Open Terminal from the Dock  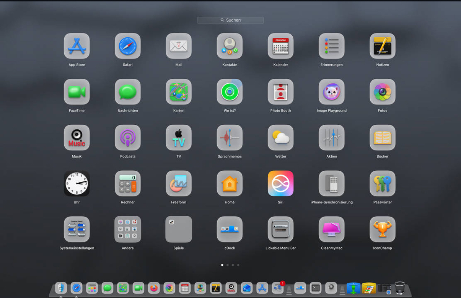pos(315,288)
